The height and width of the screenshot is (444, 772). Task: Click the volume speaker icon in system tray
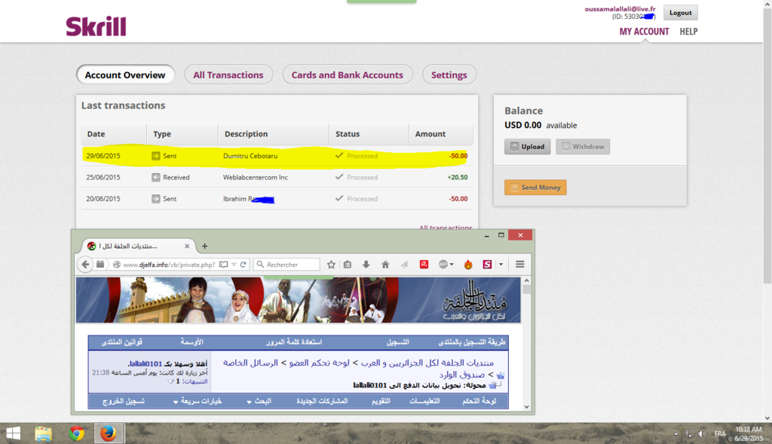pos(703,433)
